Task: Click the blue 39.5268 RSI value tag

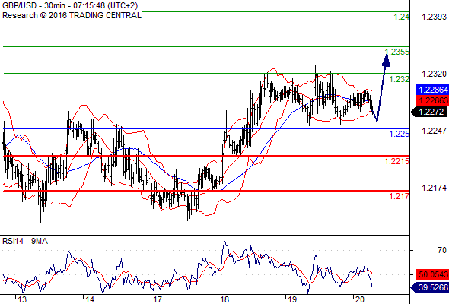Action: coord(430,287)
